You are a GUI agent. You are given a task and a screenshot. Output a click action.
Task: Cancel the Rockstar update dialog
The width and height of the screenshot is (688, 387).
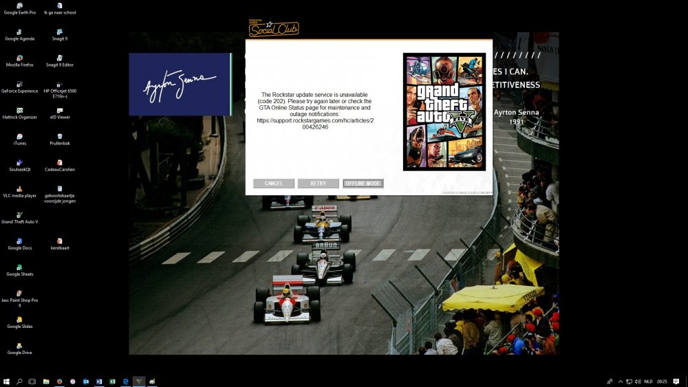tap(273, 184)
